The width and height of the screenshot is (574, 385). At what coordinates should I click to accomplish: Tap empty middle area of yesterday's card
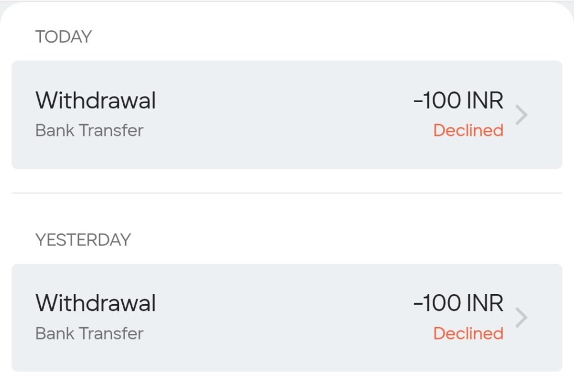point(280,318)
